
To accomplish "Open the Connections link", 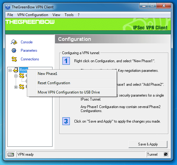I will 30,59.
